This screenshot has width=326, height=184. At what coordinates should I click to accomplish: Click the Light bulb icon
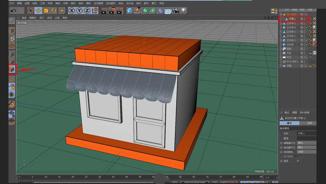point(183,11)
